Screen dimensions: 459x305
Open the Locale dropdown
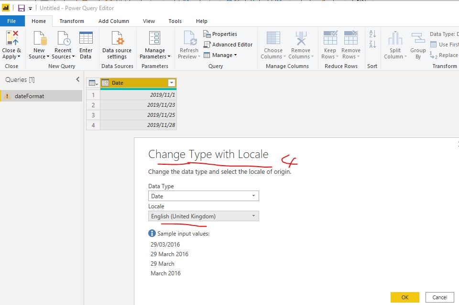pos(204,216)
